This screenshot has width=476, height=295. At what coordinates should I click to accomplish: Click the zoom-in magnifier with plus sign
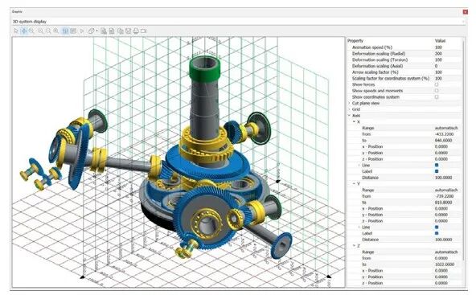point(40,31)
